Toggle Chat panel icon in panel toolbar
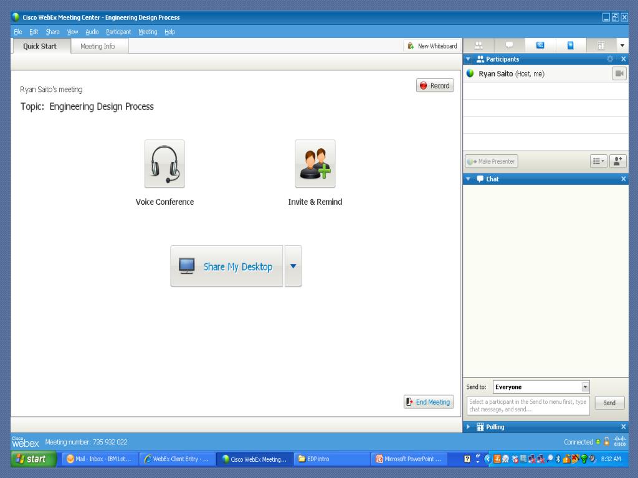638x478 pixels. pyautogui.click(x=510, y=45)
